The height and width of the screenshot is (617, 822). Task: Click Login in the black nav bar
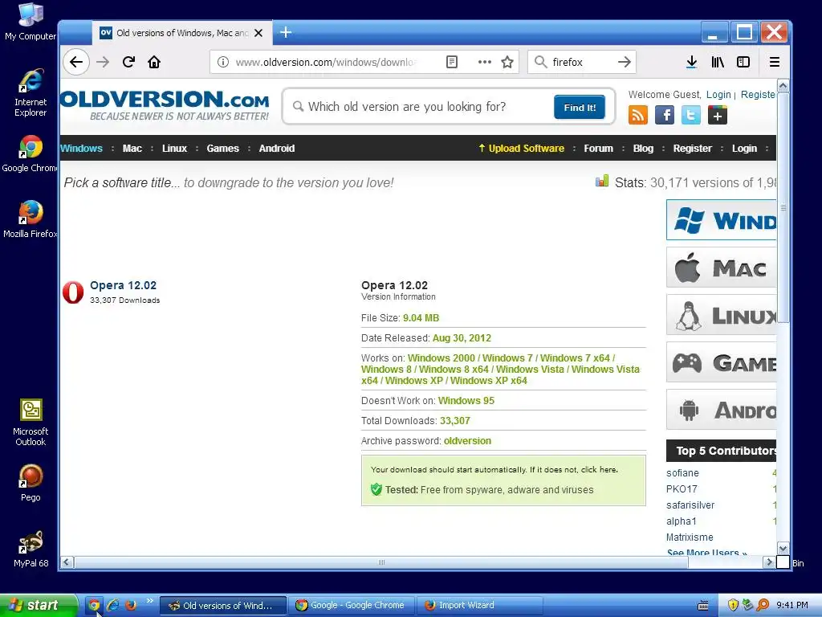tap(744, 149)
